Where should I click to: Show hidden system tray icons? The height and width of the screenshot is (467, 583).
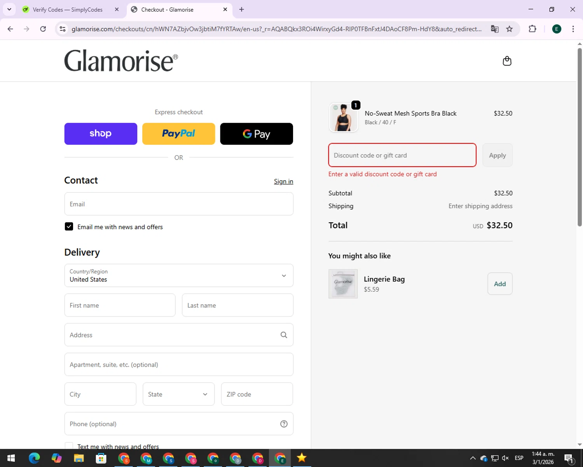click(473, 458)
